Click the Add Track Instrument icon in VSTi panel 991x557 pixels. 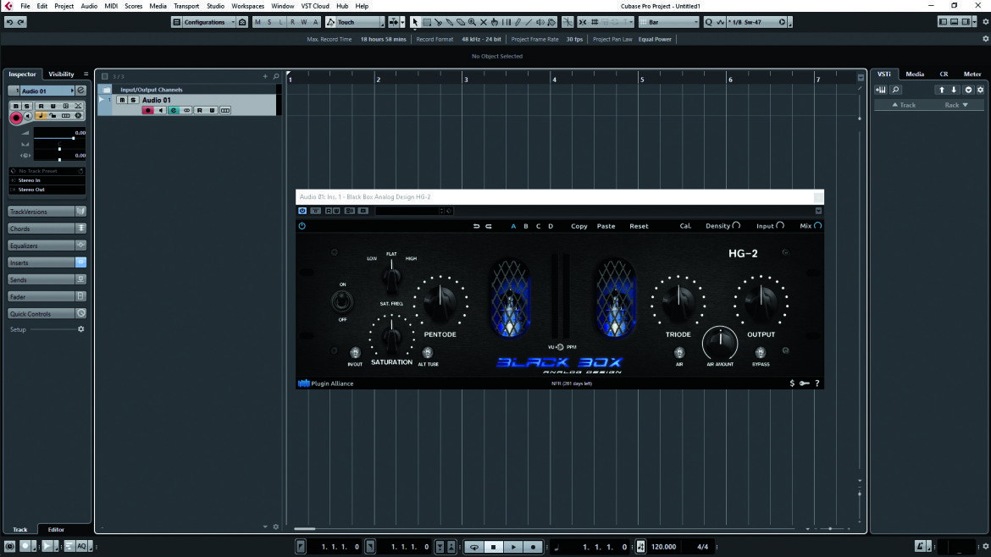[880, 90]
